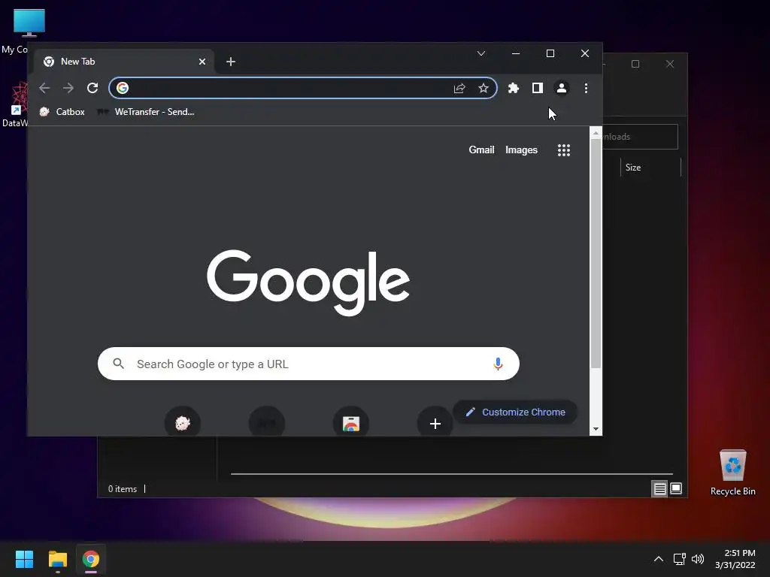Viewport: 770px width, 577px height.
Task: Open the clock and date in taskbar
Action: pyautogui.click(x=735, y=559)
